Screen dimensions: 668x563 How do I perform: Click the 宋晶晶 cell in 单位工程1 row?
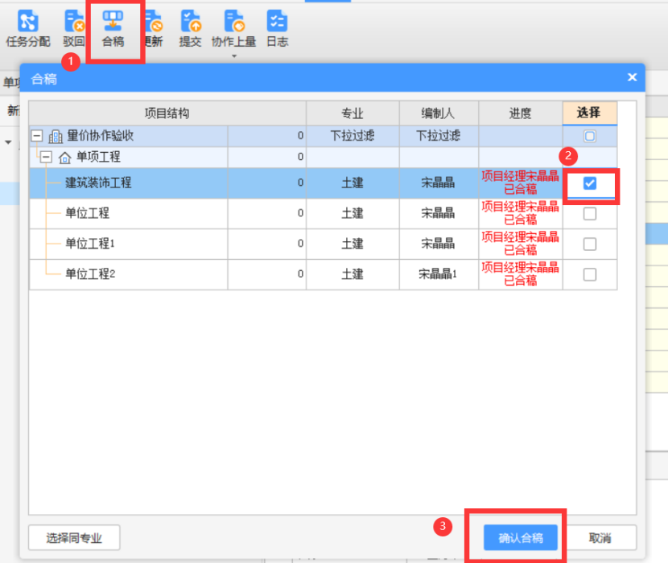click(x=439, y=244)
